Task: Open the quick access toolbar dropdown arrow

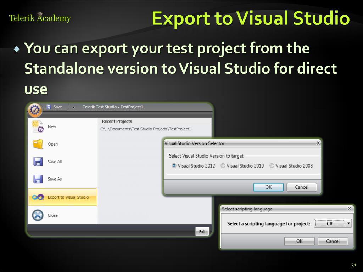Action: (x=74, y=107)
